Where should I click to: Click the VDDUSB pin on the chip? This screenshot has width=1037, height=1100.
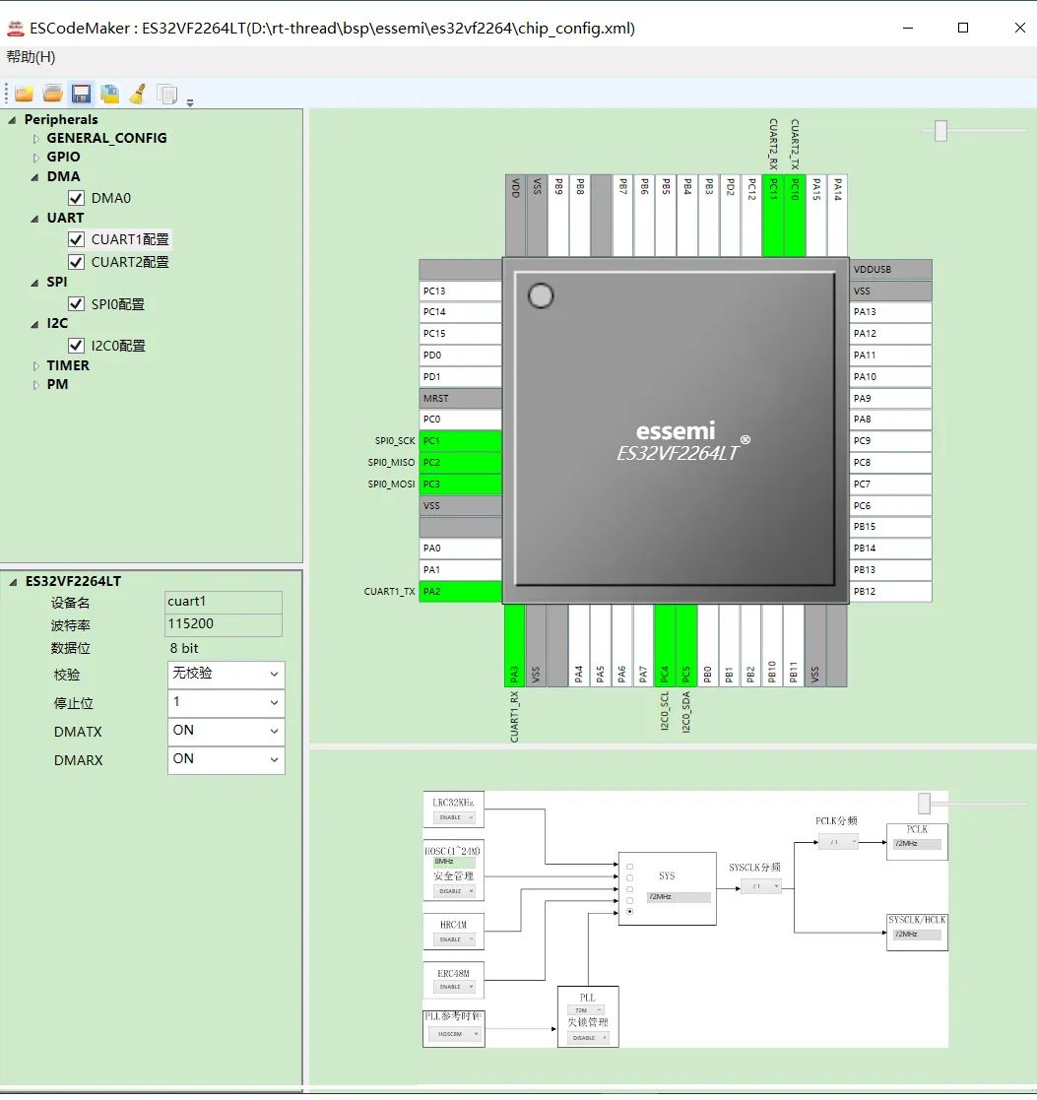(891, 270)
